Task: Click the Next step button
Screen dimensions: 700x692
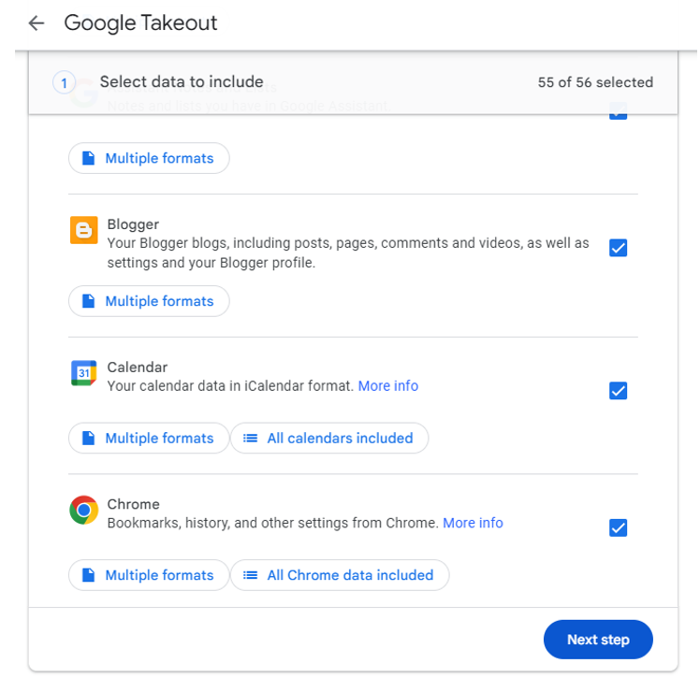Action: pyautogui.click(x=598, y=640)
